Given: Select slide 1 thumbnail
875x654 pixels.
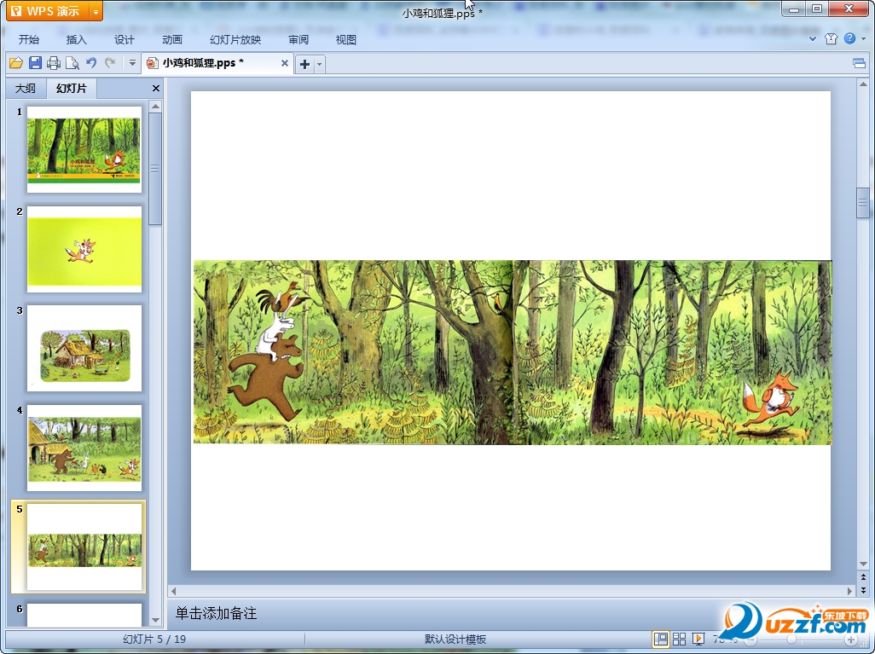Looking at the screenshot, I should tap(84, 149).
